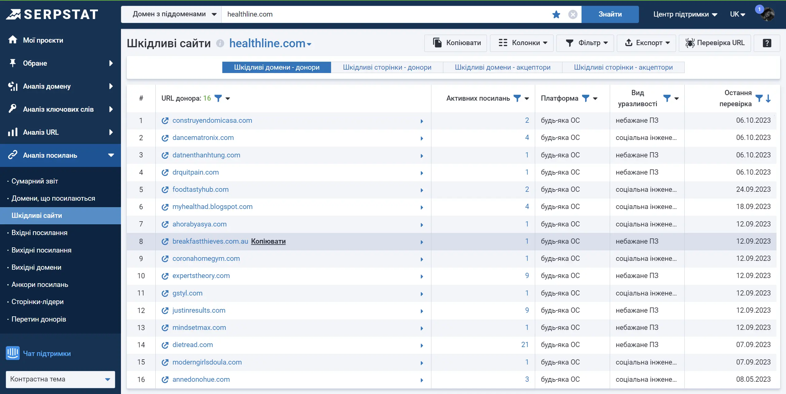The image size is (786, 394).
Task: Switch to Шкідливі домени - донори tab
Action: click(277, 67)
